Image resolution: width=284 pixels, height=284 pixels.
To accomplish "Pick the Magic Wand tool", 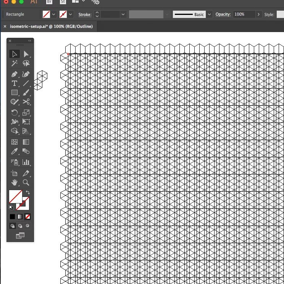I will (x=14, y=63).
